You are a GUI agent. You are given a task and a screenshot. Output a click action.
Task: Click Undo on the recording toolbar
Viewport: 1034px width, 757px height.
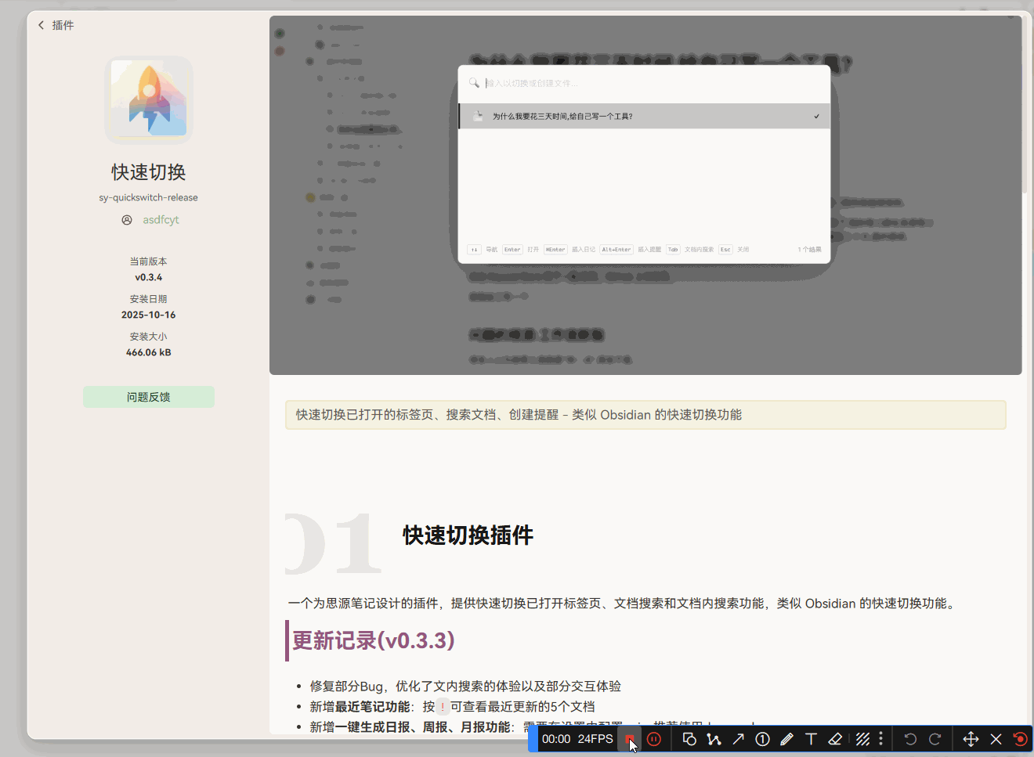click(x=909, y=738)
